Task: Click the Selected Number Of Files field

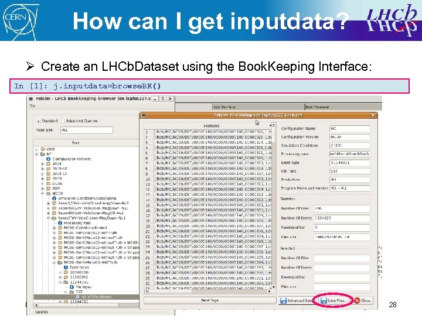Action: point(342,258)
